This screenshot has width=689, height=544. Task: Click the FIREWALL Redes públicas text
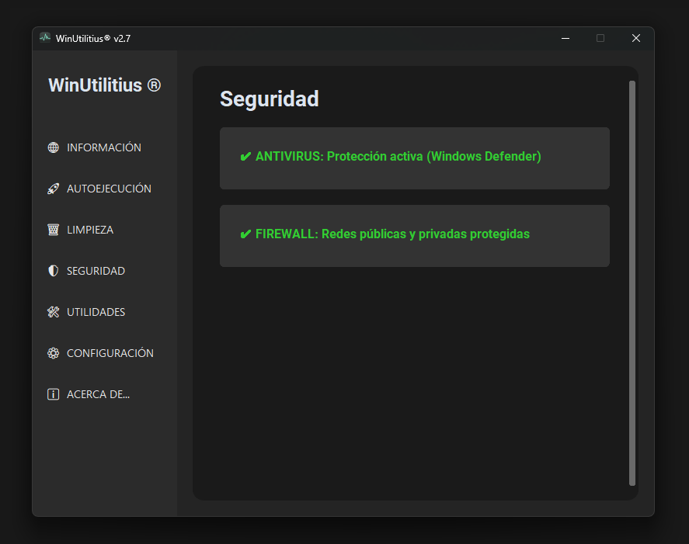coord(392,234)
